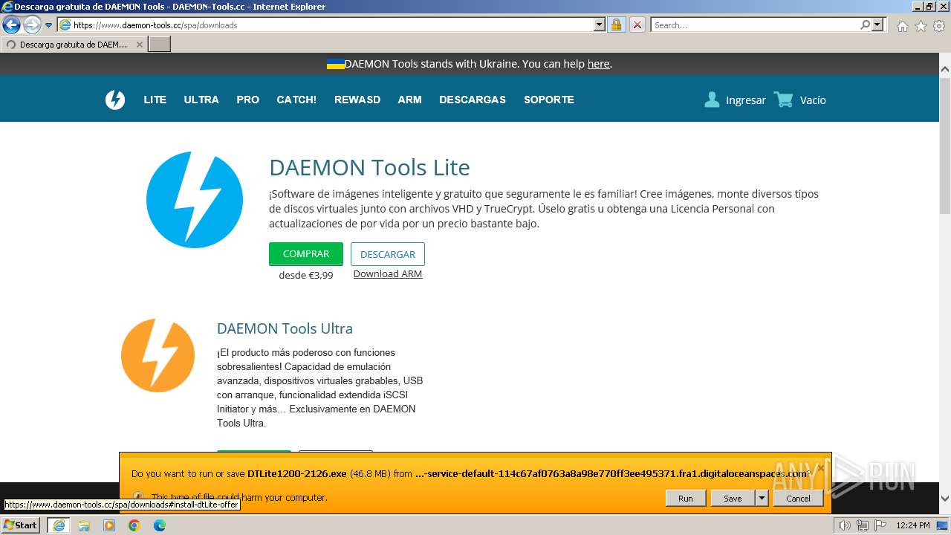951x535 pixels.
Task: Click the security lock icon in address bar
Action: [x=616, y=25]
